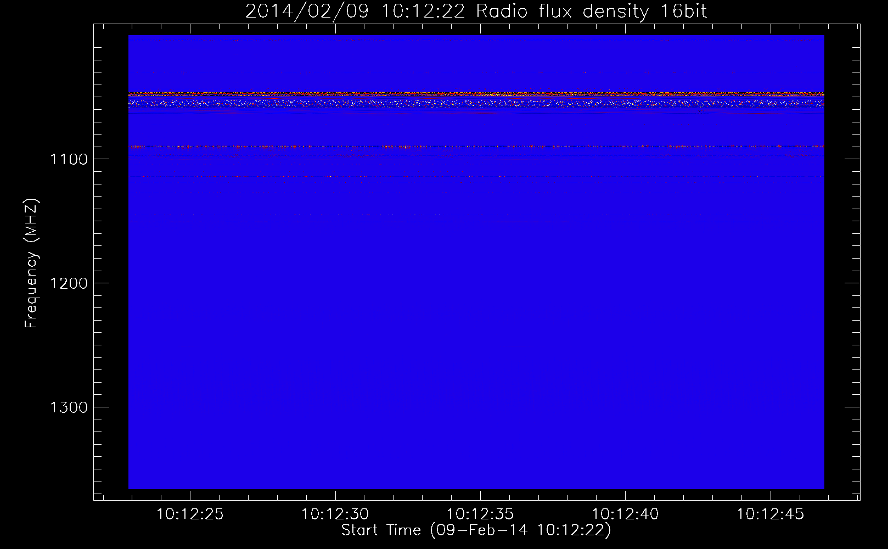
Task: Click the 1300 frequency tick label
Action: coord(69,407)
